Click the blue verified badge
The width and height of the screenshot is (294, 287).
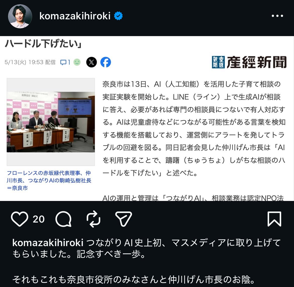tap(118, 16)
